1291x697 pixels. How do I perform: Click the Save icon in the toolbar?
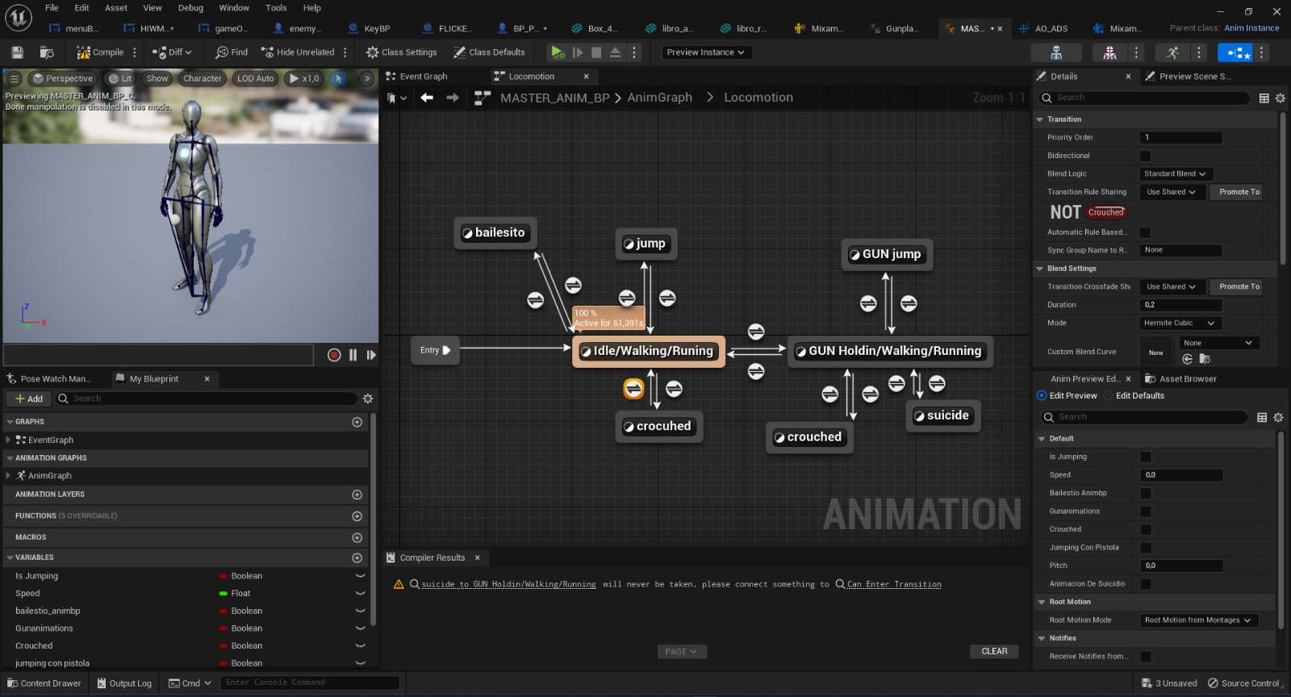point(17,52)
